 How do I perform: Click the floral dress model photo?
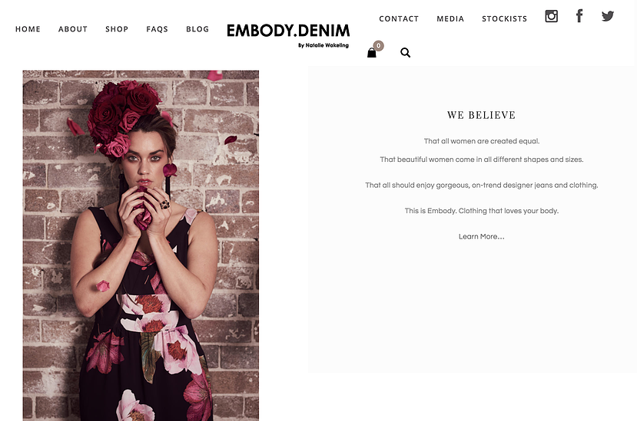(x=141, y=245)
